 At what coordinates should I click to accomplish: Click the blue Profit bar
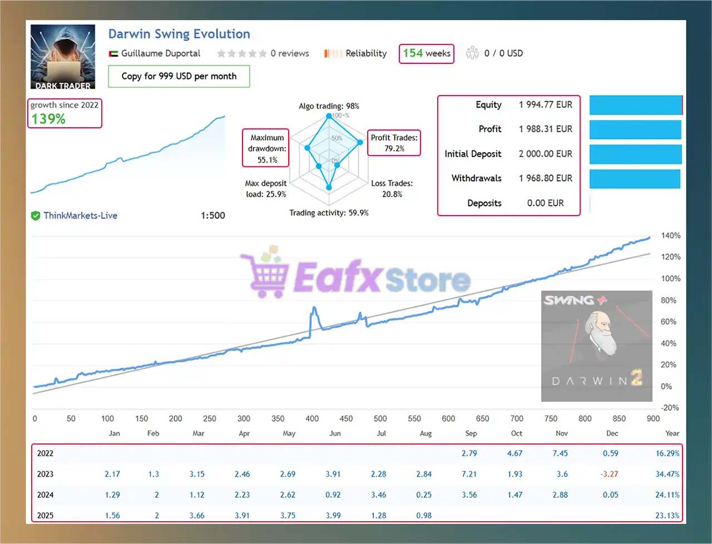coord(635,129)
